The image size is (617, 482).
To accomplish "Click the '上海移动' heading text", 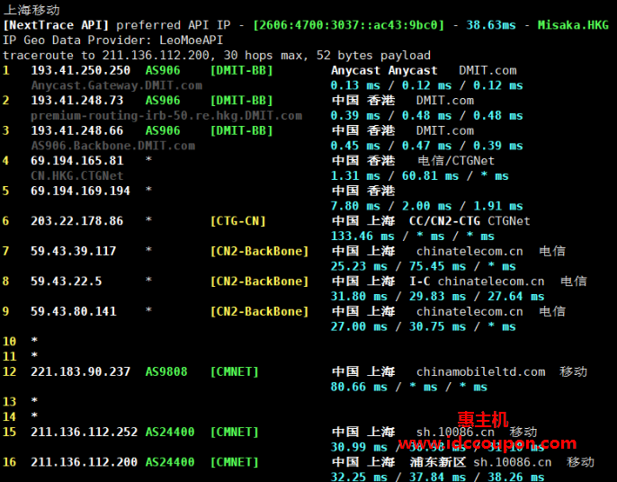I will 31,10.
